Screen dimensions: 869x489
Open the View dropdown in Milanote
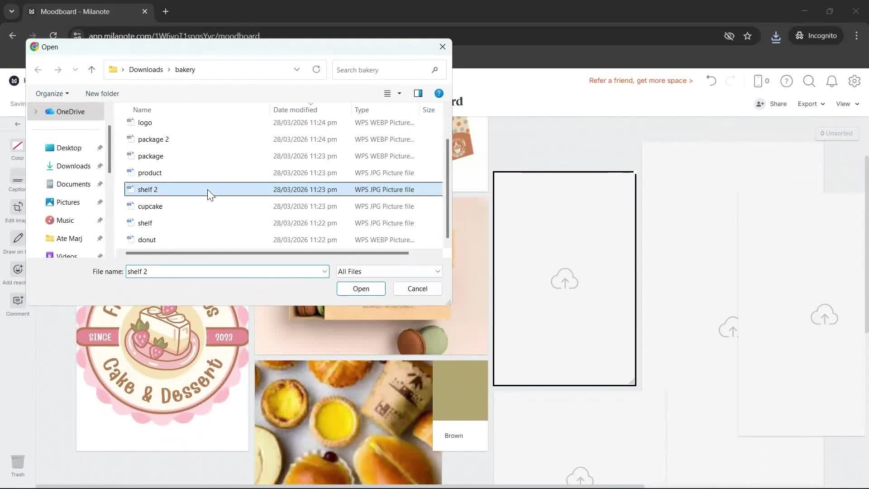coord(846,104)
